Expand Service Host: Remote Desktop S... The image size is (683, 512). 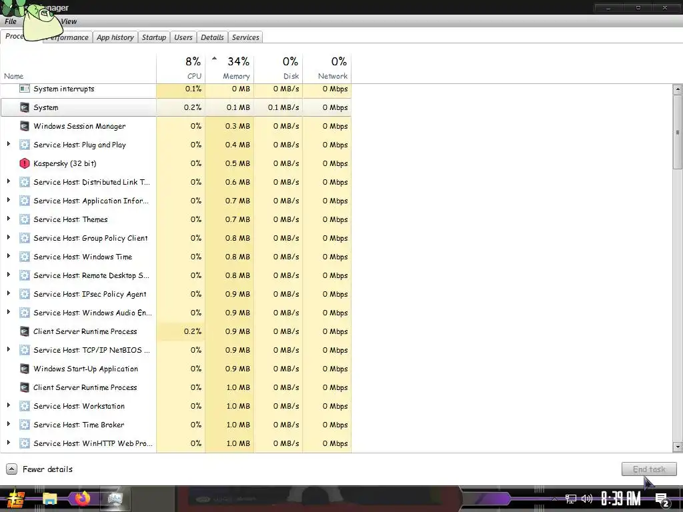tap(8, 275)
